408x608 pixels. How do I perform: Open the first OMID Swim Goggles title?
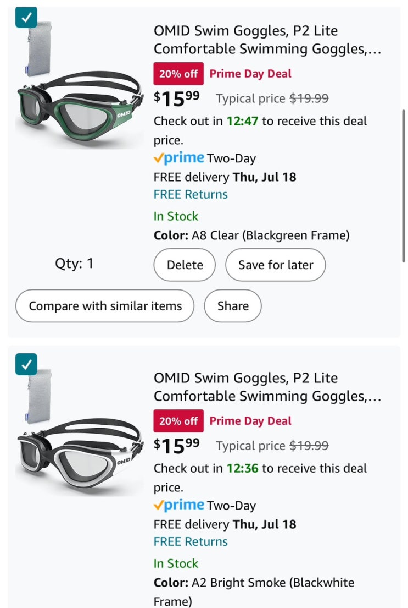267,40
